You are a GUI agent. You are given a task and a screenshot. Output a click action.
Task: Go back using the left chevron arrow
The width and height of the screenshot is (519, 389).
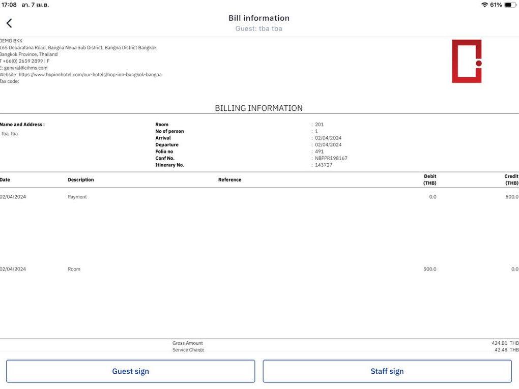[x=9, y=23]
